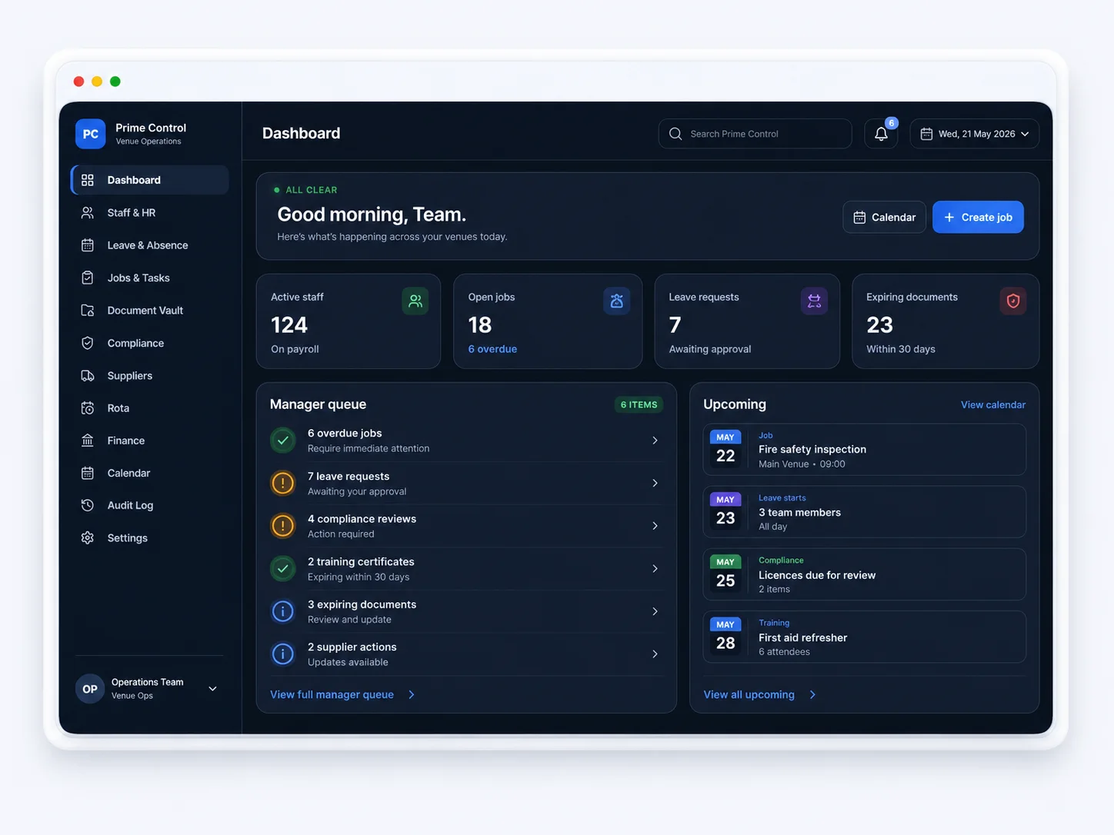Go to Staff & HR in sidebar
The height and width of the screenshot is (835, 1114).
click(150, 213)
